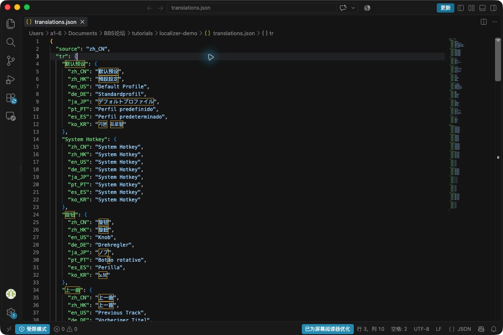Change indentation 空格: 2 setting
This screenshot has height=335, width=503.
coord(399,329)
